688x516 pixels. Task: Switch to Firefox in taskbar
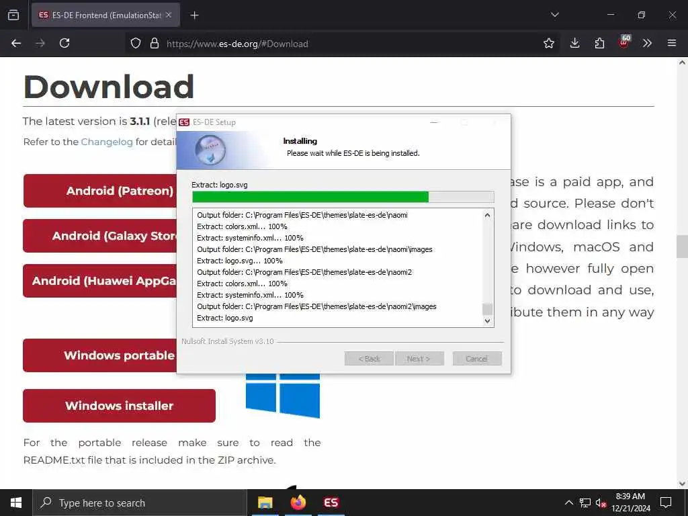(298, 503)
